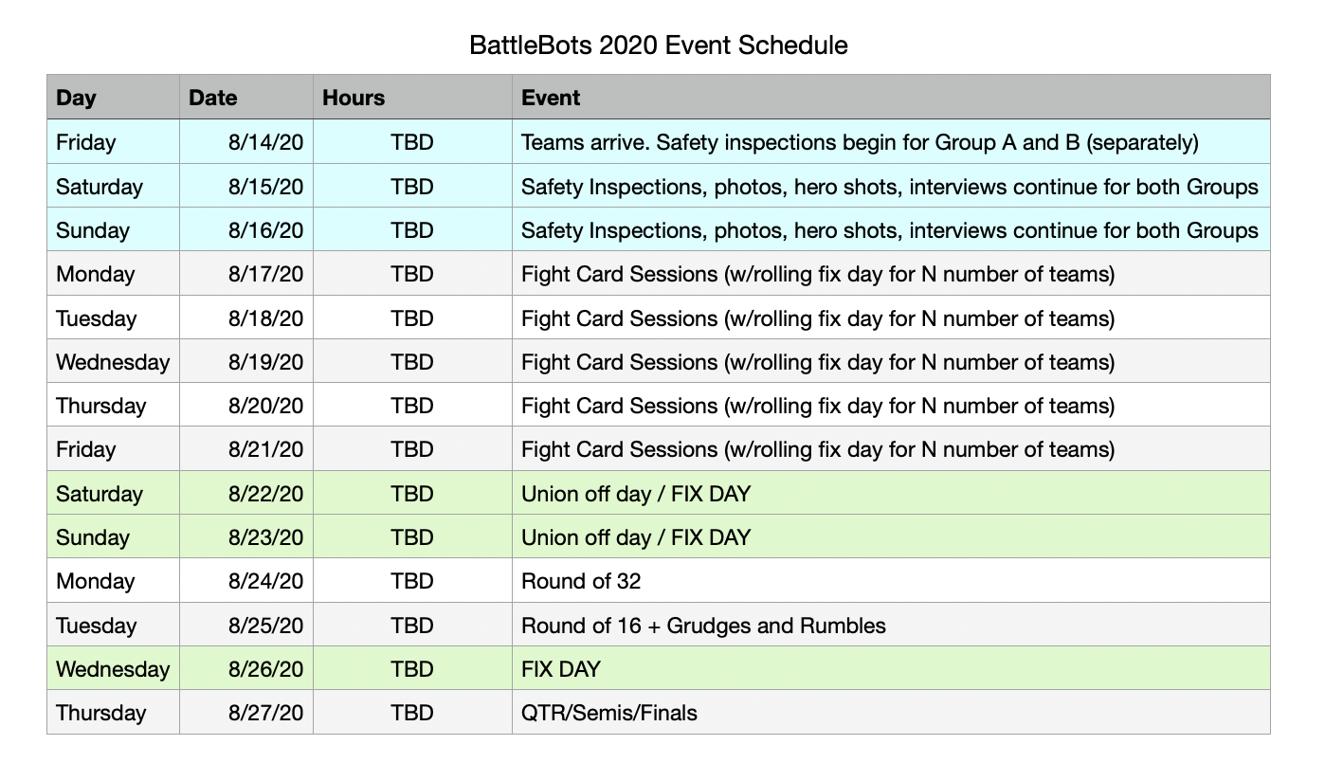
Task: Select the 8/21/20 date cell
Action: 246,449
